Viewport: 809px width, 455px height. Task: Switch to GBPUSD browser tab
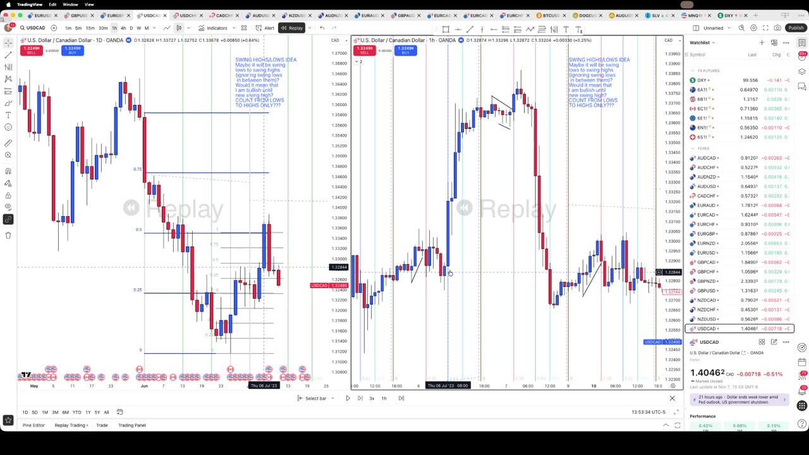tap(79, 15)
